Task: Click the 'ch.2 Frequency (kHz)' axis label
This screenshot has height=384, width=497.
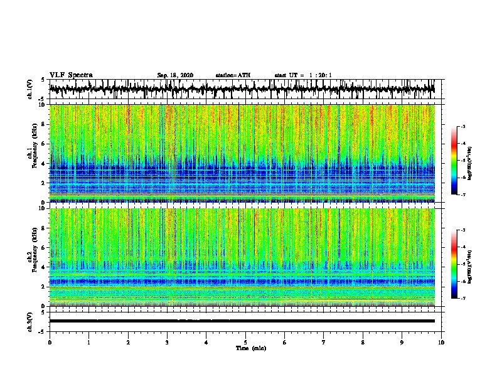Action: click(33, 250)
